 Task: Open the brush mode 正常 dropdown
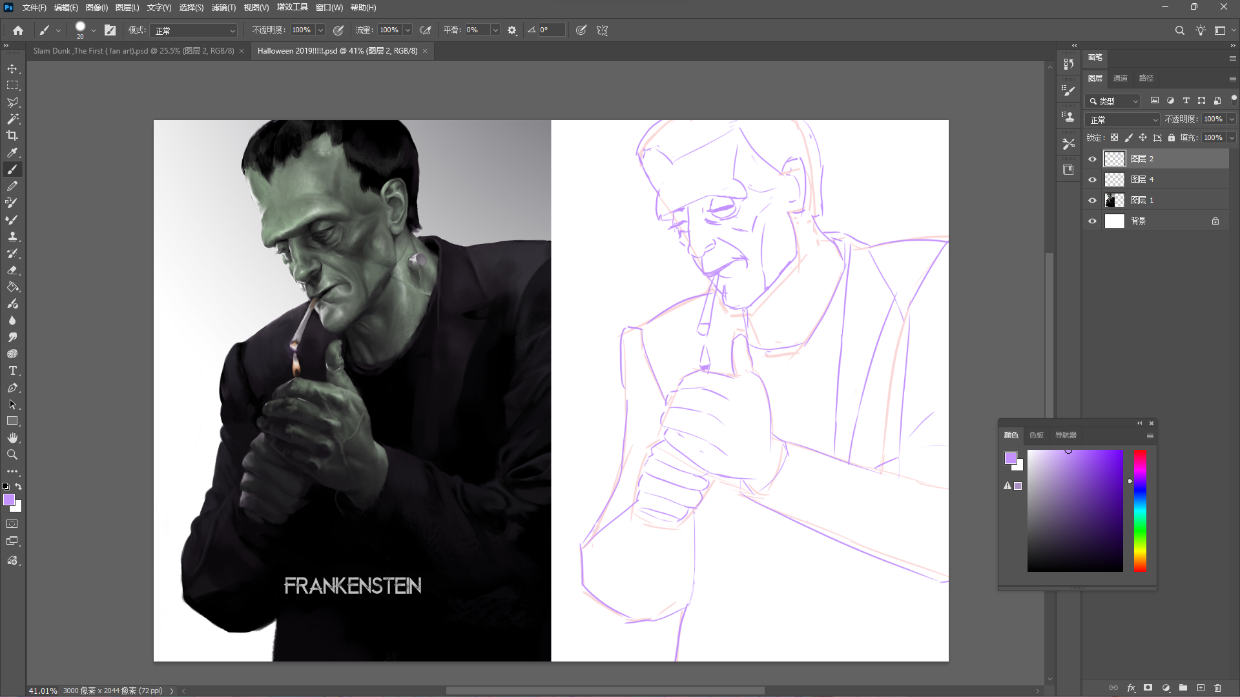coord(194,30)
